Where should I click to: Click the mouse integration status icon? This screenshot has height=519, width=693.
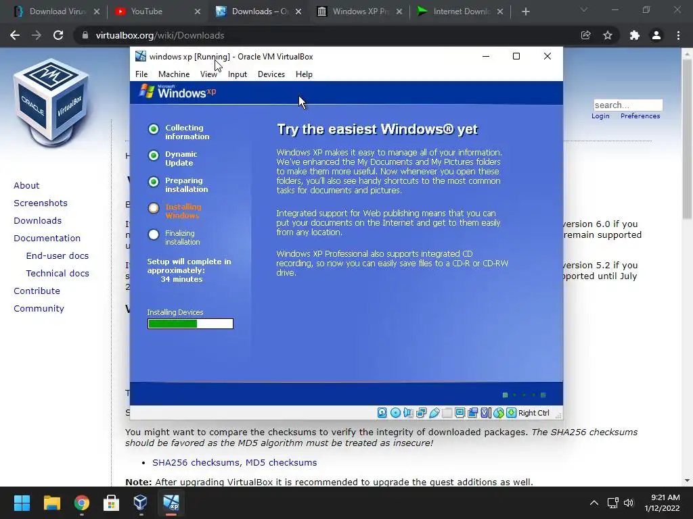pyautogui.click(x=499, y=413)
